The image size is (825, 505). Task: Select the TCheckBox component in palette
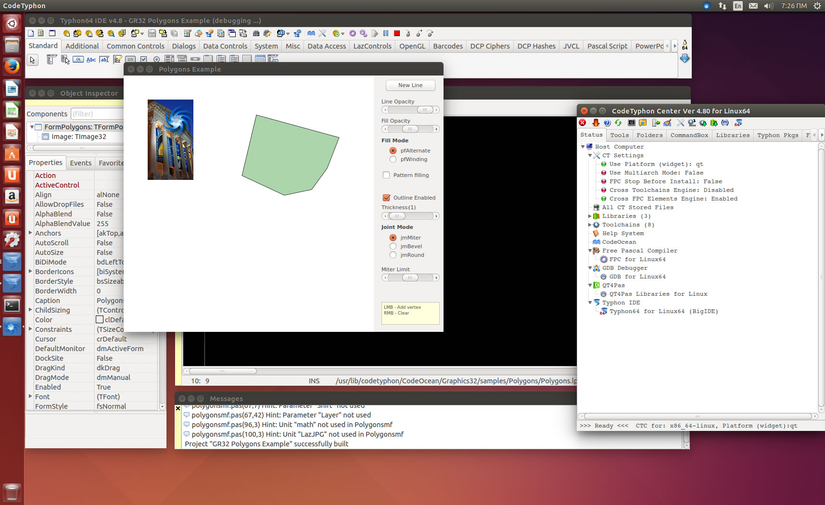(x=143, y=60)
